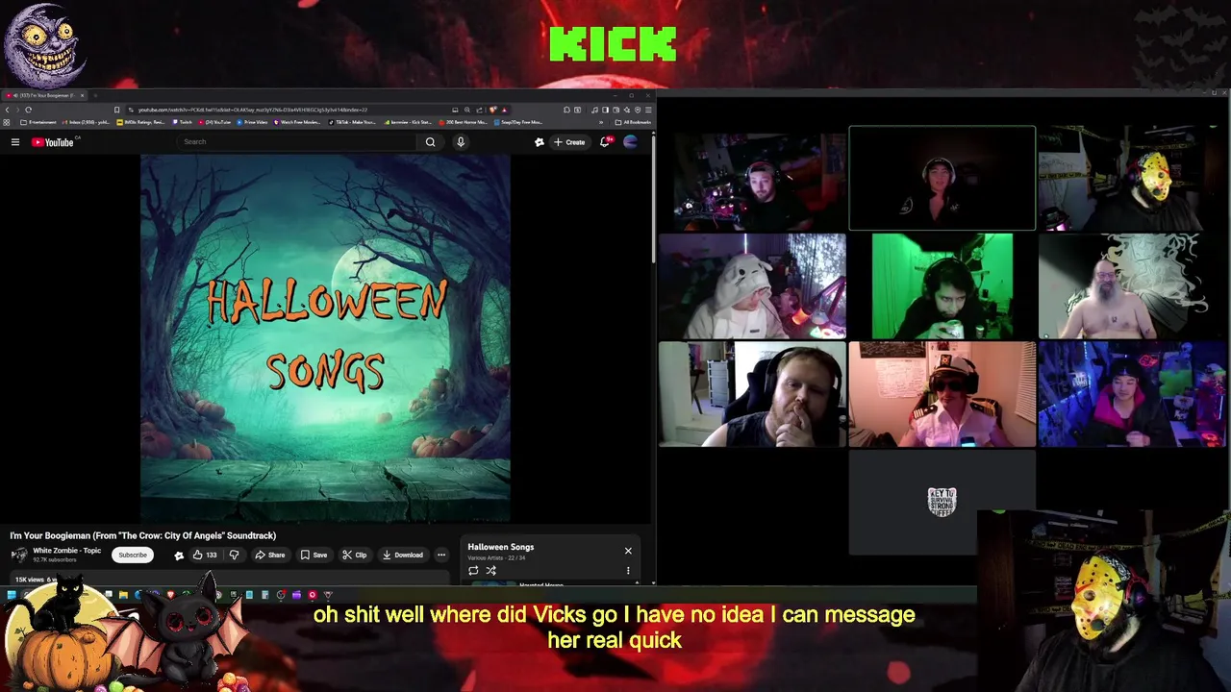
Task: Open the YouTube hamburger guide menu
Action: (x=15, y=142)
